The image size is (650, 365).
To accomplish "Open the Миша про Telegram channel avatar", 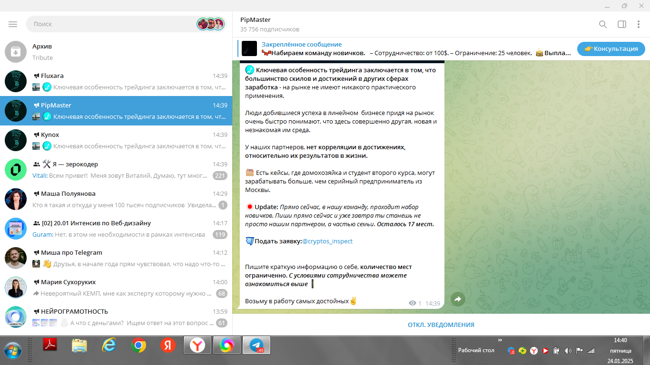I will click(x=16, y=258).
